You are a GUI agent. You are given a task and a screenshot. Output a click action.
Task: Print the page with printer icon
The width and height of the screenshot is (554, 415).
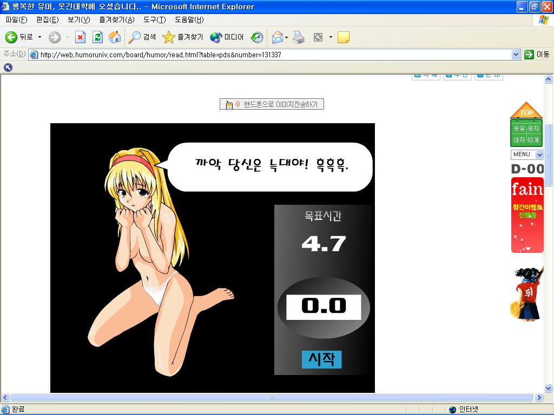coord(299,37)
